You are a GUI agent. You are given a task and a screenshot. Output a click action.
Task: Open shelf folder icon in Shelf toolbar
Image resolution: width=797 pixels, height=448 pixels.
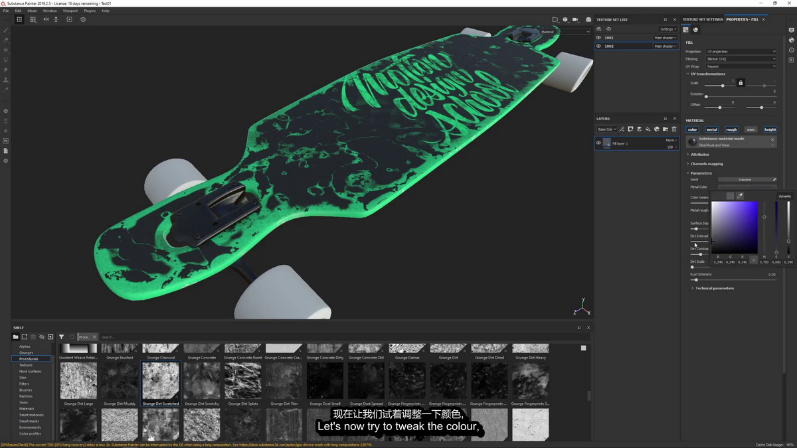click(15, 336)
